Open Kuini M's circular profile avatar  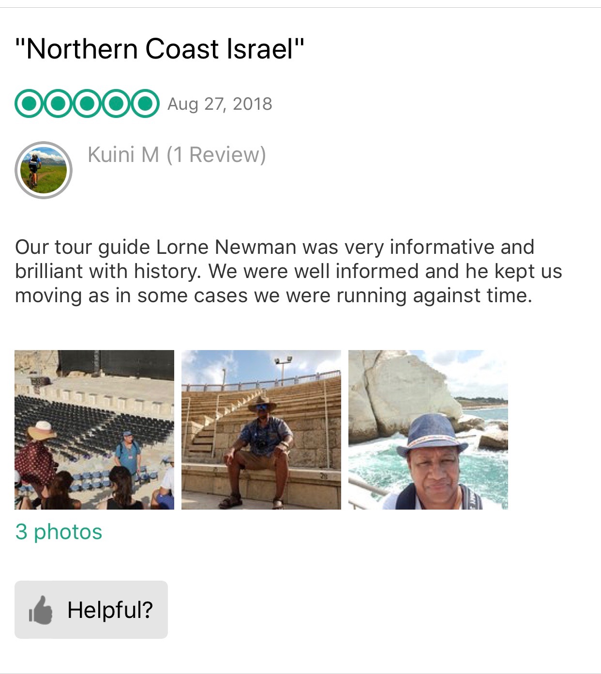pyautogui.click(x=44, y=170)
